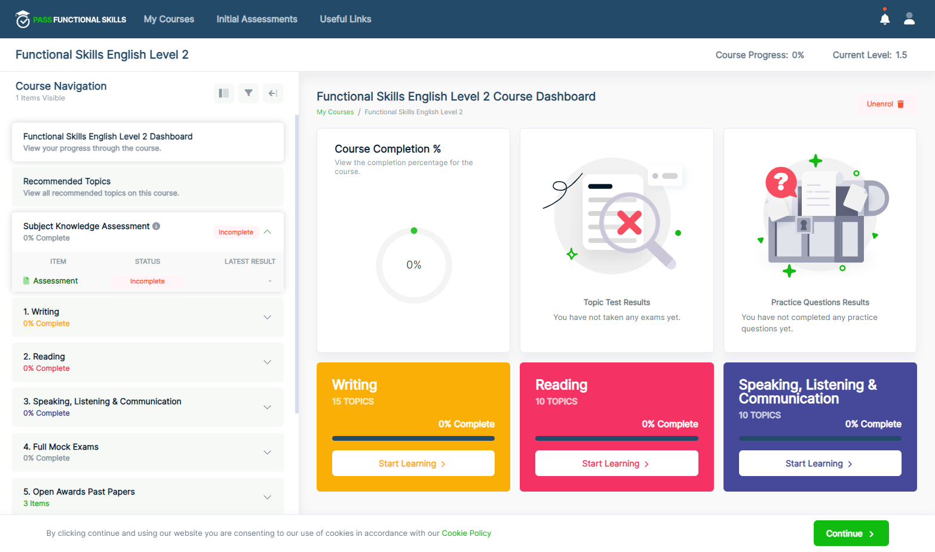The height and width of the screenshot is (552, 935).
Task: Click the Functional Skills English Level 2 breadcrumb
Action: pyautogui.click(x=413, y=112)
